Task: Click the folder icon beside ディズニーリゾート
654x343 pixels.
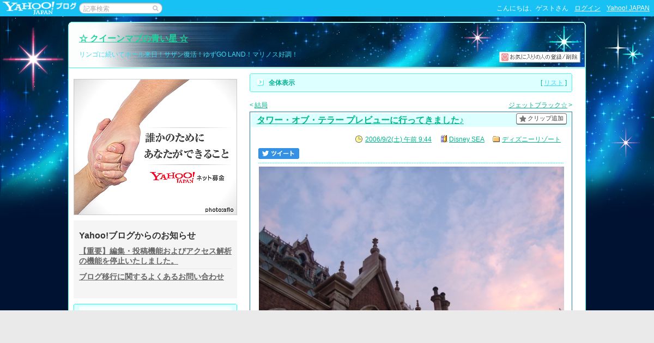Action: (496, 139)
